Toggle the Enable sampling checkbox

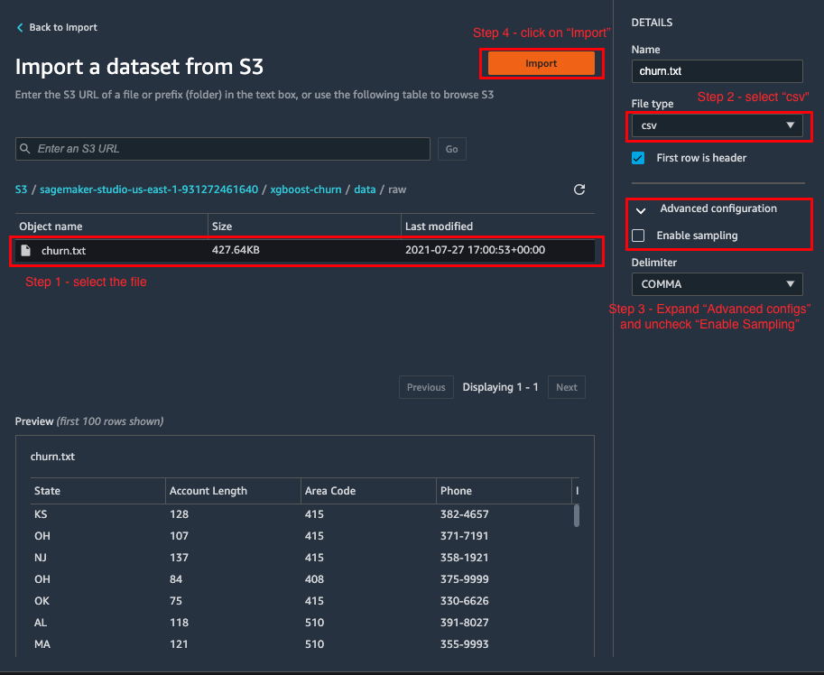tap(638, 236)
